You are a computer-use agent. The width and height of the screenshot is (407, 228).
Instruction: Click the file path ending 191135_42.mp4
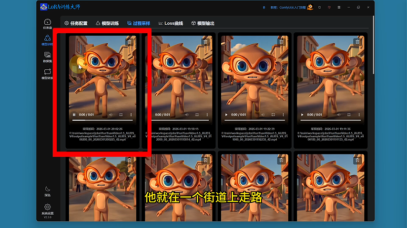[x=331, y=136]
